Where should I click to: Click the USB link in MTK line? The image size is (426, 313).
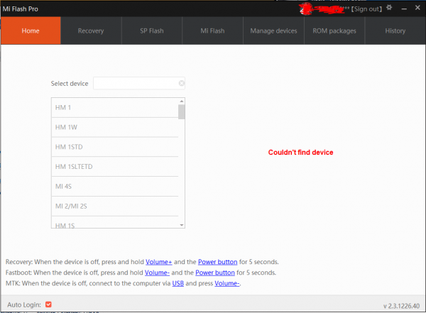pyautogui.click(x=178, y=283)
